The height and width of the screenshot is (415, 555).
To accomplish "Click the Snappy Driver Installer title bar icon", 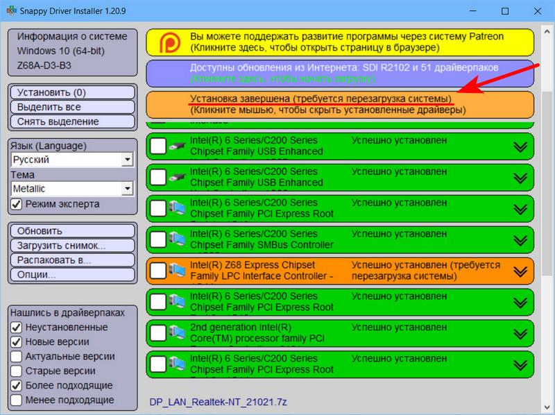I will (11, 10).
